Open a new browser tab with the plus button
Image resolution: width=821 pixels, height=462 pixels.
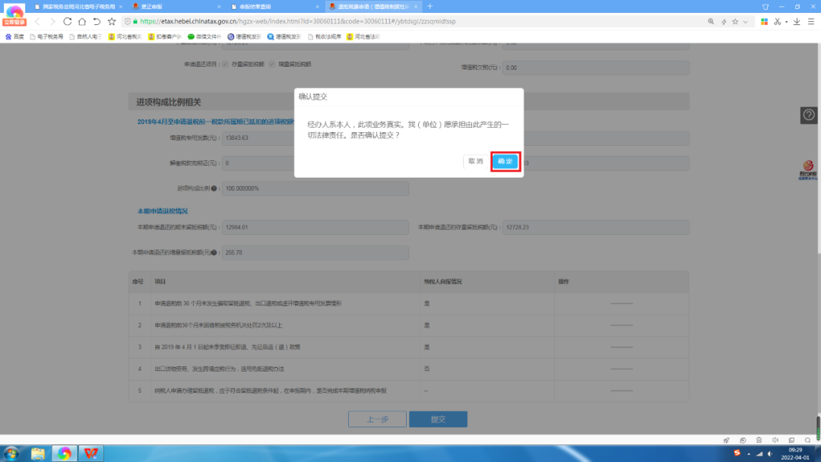tap(430, 6)
